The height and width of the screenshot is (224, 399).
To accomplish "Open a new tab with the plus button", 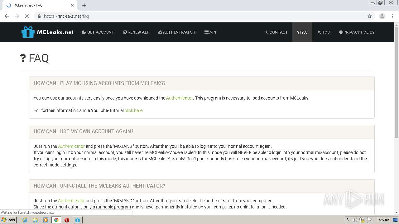I will [84, 5].
